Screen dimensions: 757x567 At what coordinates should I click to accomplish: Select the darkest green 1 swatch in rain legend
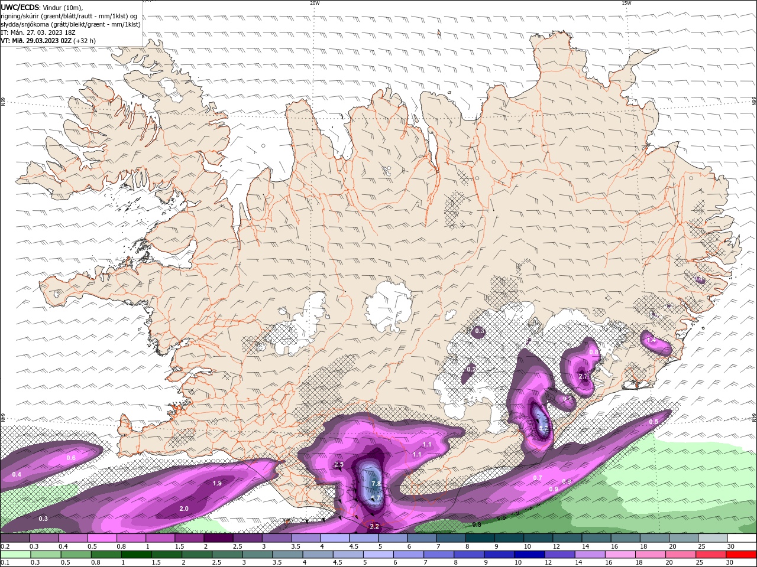136,555
